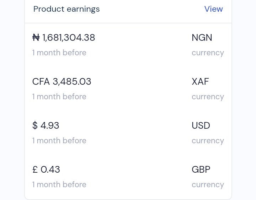
Task: Select the ₦ 1,681,304.38 earnings amount
Action: click(x=64, y=38)
